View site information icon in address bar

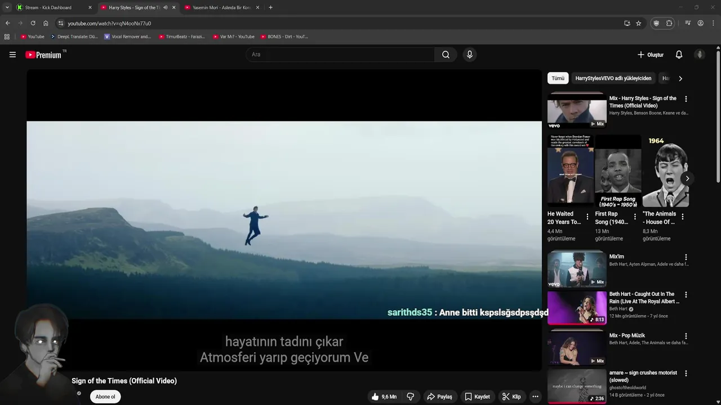click(x=61, y=23)
